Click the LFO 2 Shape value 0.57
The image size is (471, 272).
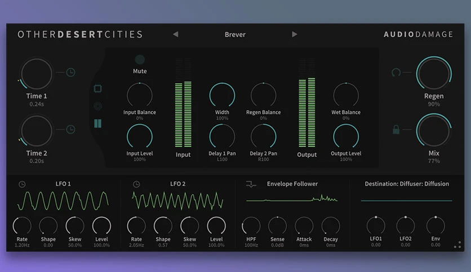pos(163,245)
